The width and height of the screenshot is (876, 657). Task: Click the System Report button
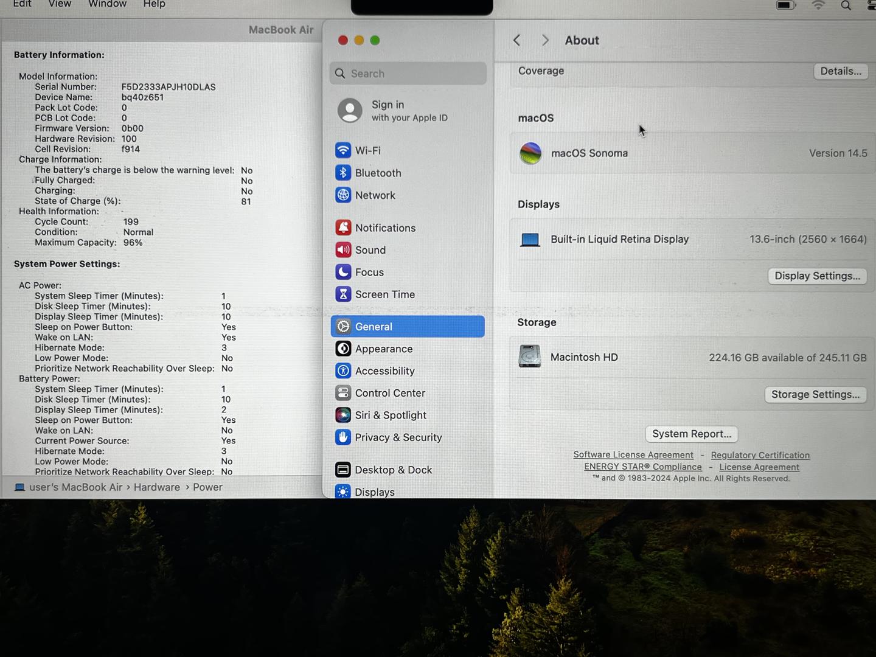pyautogui.click(x=692, y=434)
